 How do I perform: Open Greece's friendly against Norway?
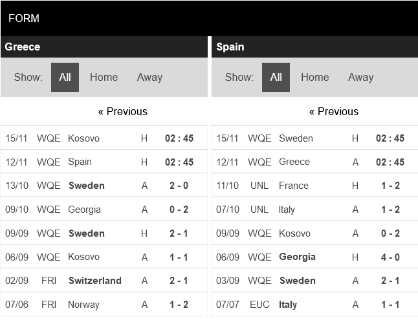click(83, 305)
